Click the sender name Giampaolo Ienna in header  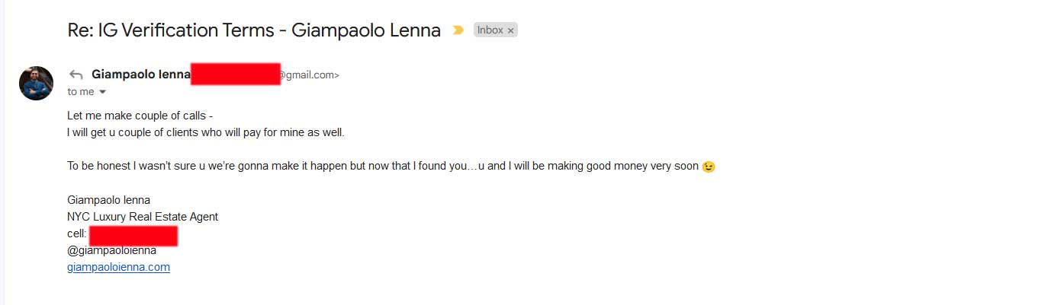pos(140,75)
